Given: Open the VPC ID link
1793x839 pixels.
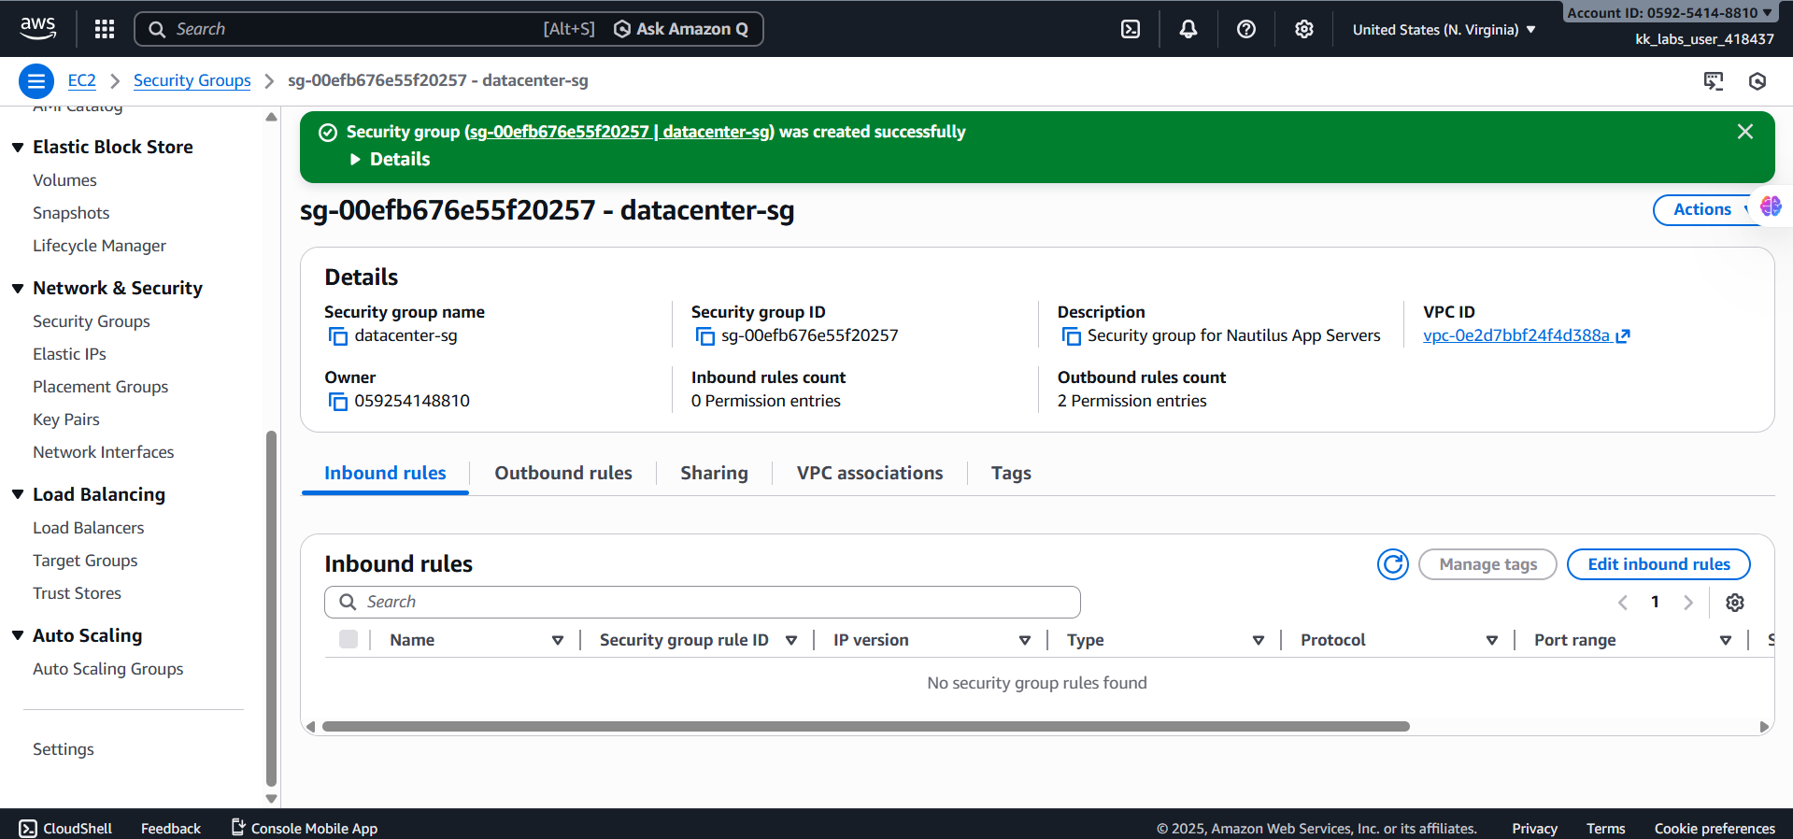Looking at the screenshot, I should point(1516,336).
